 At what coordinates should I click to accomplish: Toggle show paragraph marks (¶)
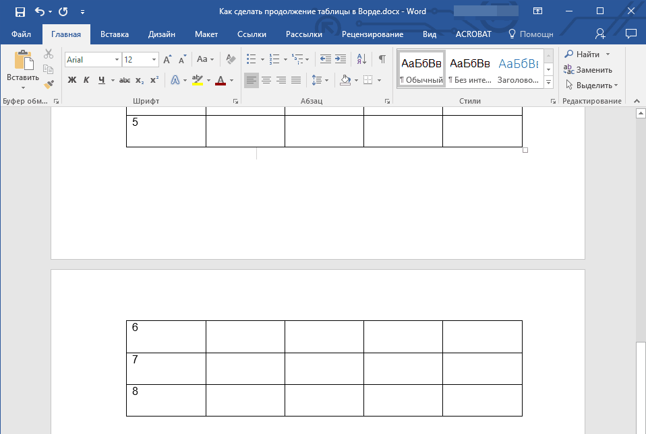(382, 59)
